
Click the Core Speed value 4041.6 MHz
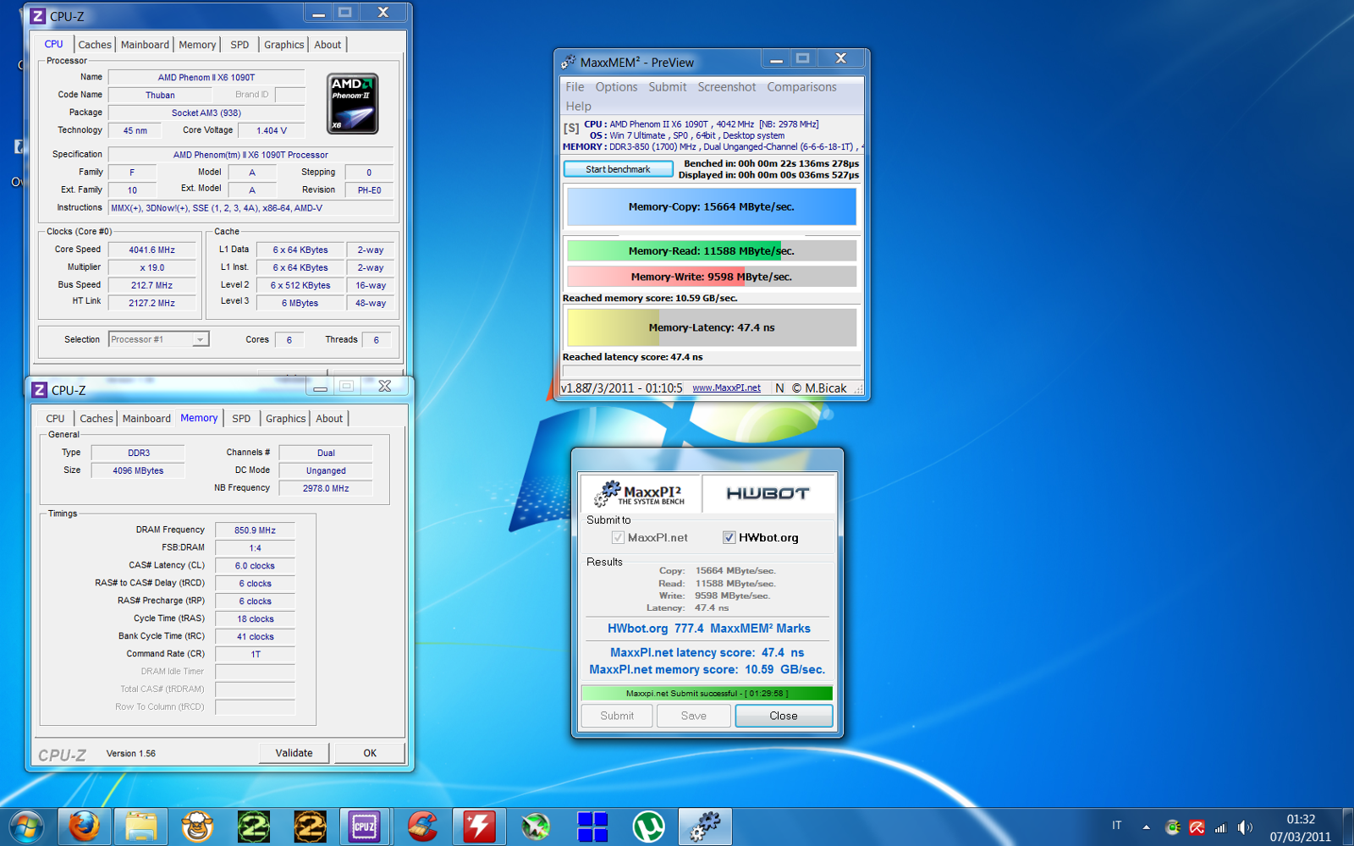(x=152, y=250)
